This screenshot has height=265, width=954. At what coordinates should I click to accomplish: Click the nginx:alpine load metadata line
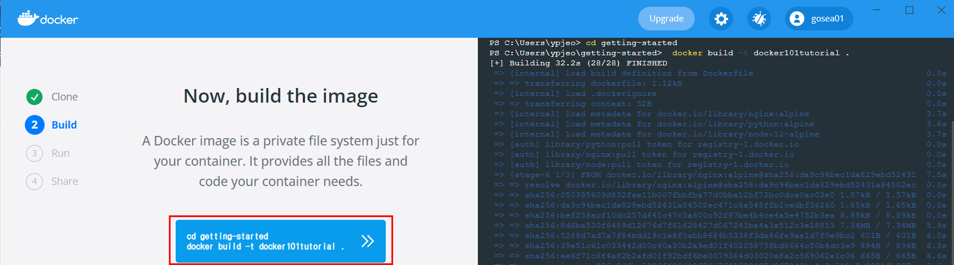pyautogui.click(x=720, y=114)
